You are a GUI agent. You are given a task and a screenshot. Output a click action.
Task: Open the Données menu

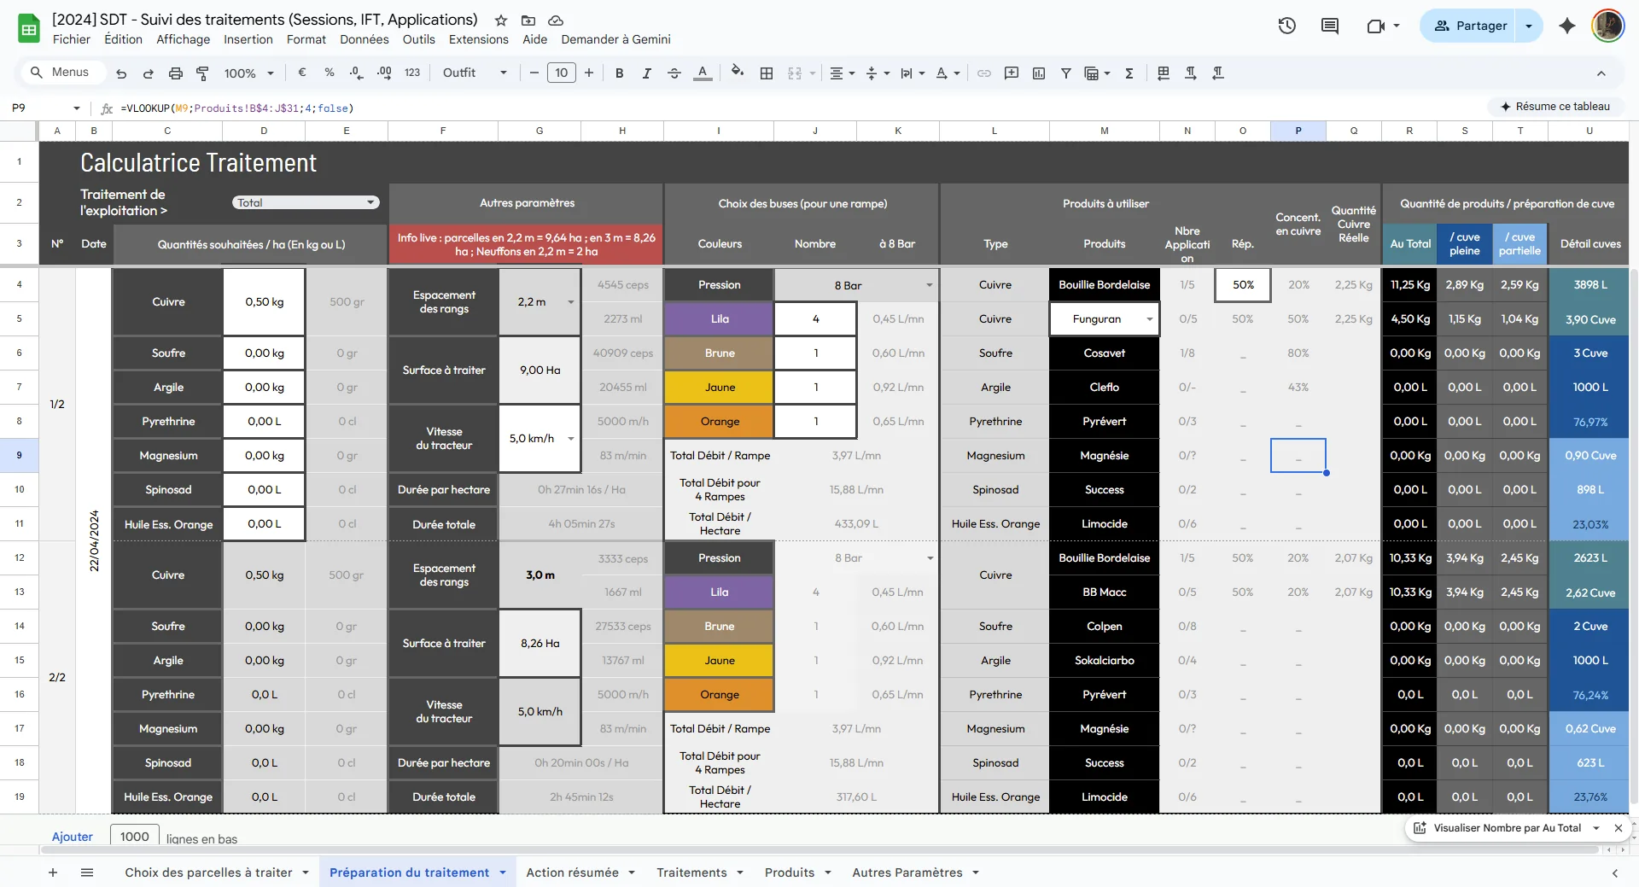click(364, 39)
